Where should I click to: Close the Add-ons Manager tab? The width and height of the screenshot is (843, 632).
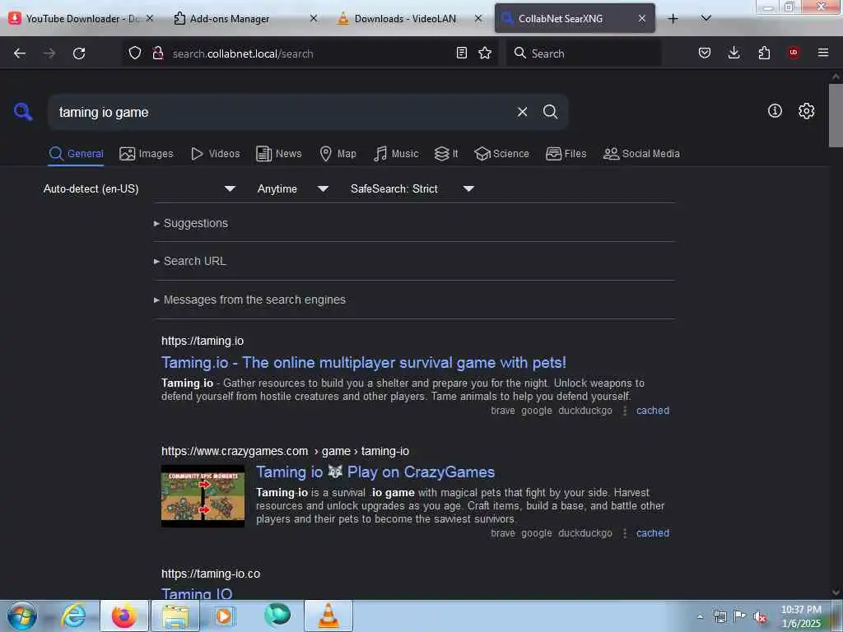click(314, 18)
